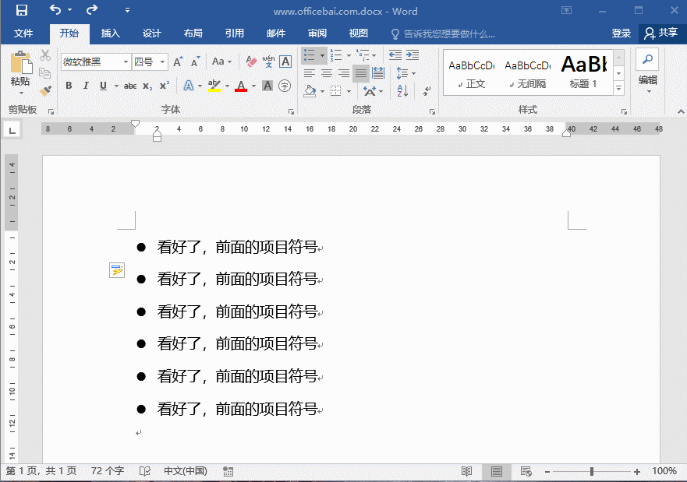Viewport: 687px width, 482px height.
Task: Apply strikethrough abc formatting
Action: point(130,86)
